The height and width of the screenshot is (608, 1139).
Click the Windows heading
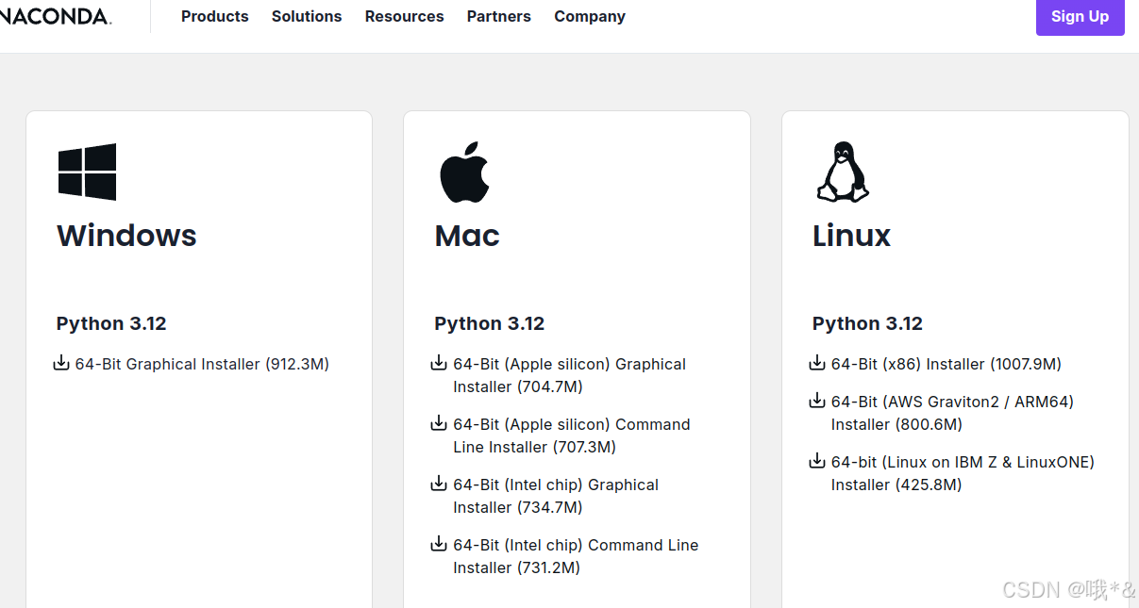tap(126, 236)
